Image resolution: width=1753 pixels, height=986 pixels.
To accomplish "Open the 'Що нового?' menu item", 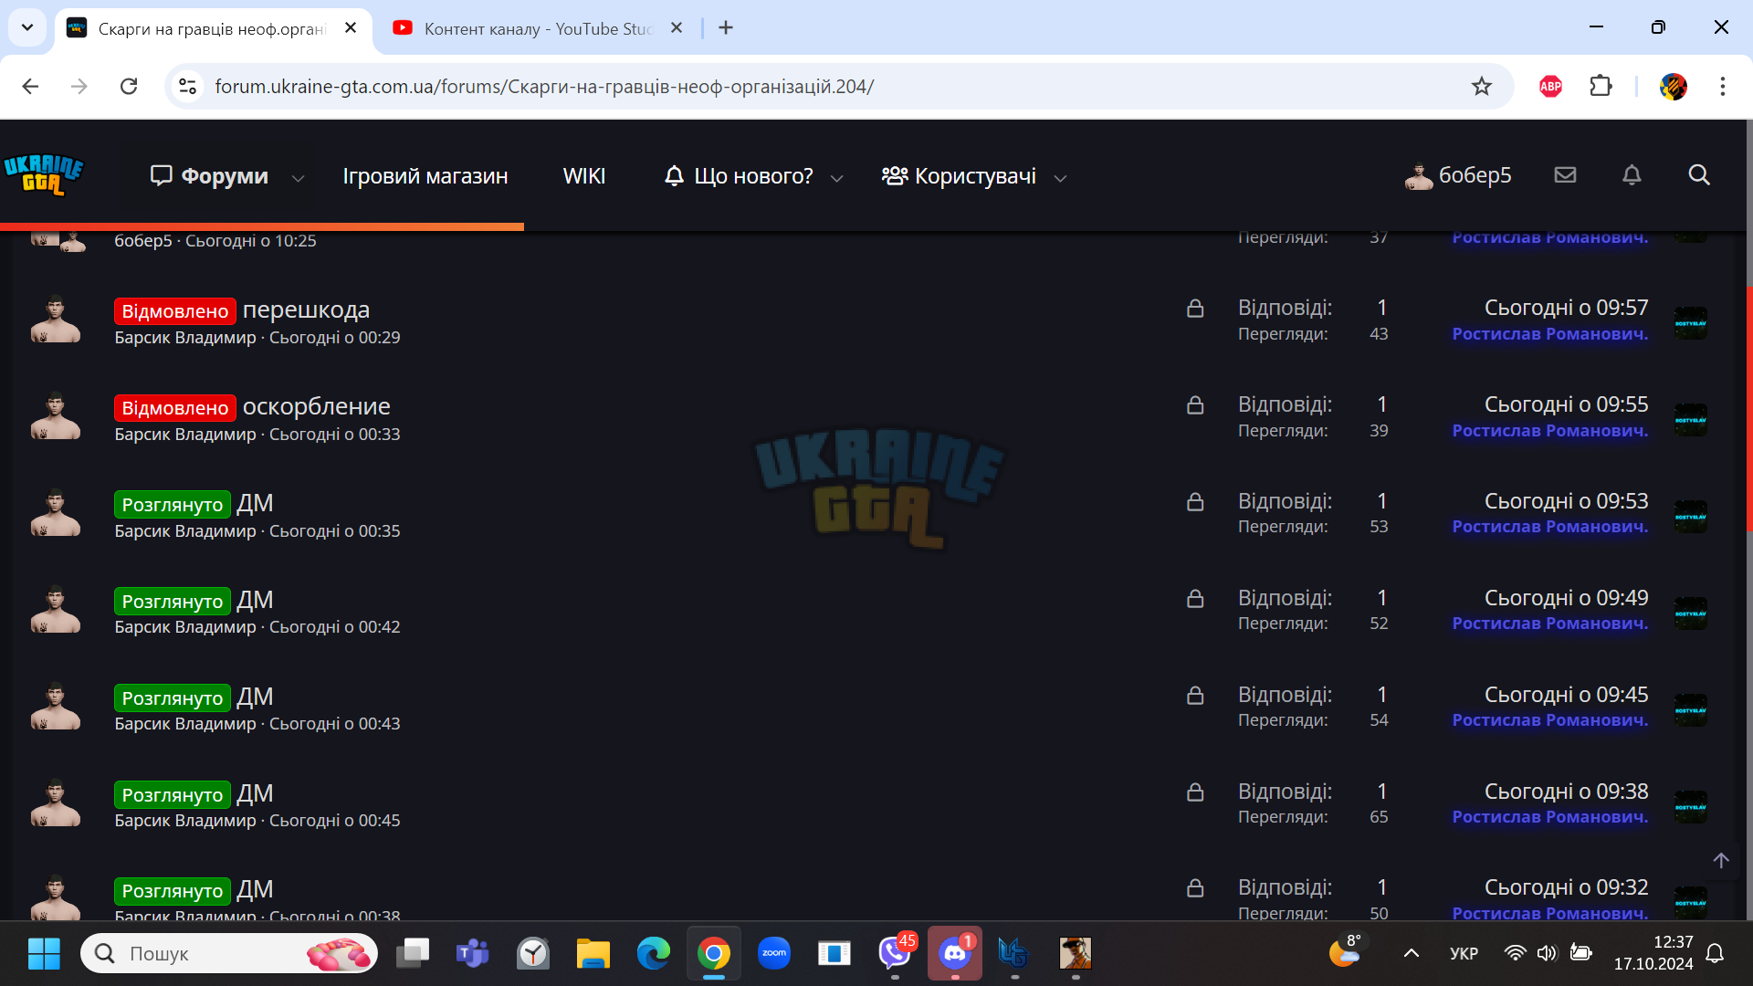I will (739, 175).
